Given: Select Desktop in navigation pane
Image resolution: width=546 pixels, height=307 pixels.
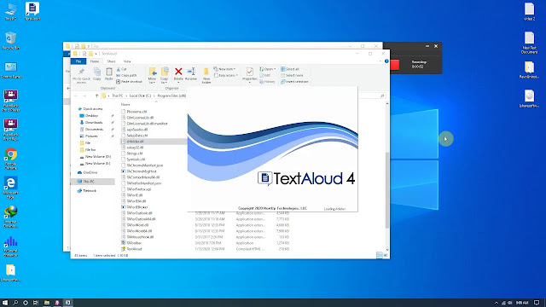Looking at the screenshot, I should click(x=89, y=116).
